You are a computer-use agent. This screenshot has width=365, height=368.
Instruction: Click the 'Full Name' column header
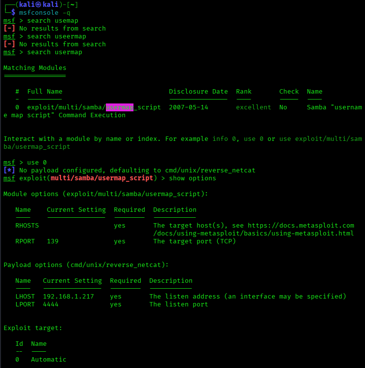pyautogui.click(x=45, y=92)
